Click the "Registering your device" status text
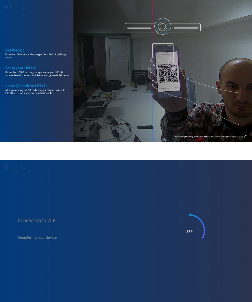This screenshot has height=302, width=252. point(37,237)
